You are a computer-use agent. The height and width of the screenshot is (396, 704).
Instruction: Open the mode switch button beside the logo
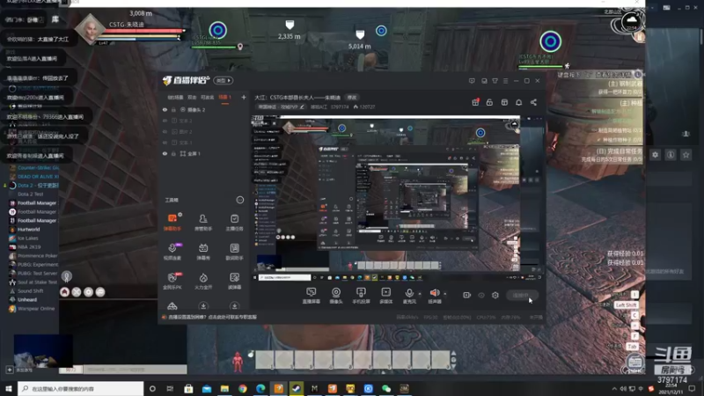(224, 81)
